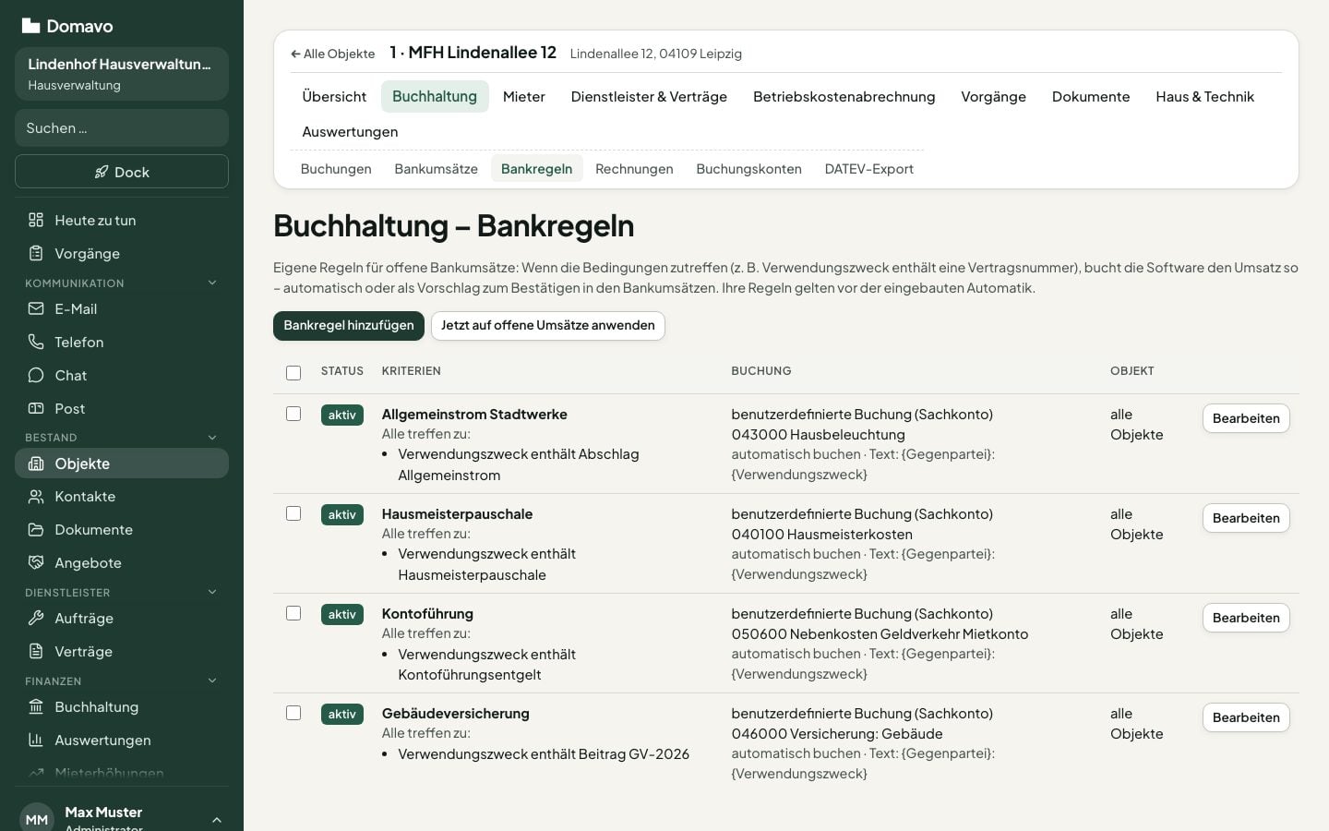Click the Dokumente folder icon in sidebar
This screenshot has width=1329, height=831.
[36, 530]
